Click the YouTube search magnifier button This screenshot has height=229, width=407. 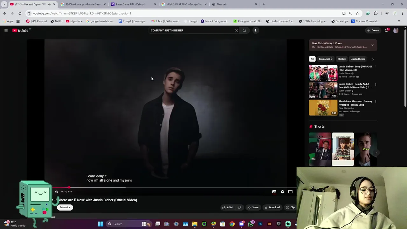pyautogui.click(x=244, y=31)
